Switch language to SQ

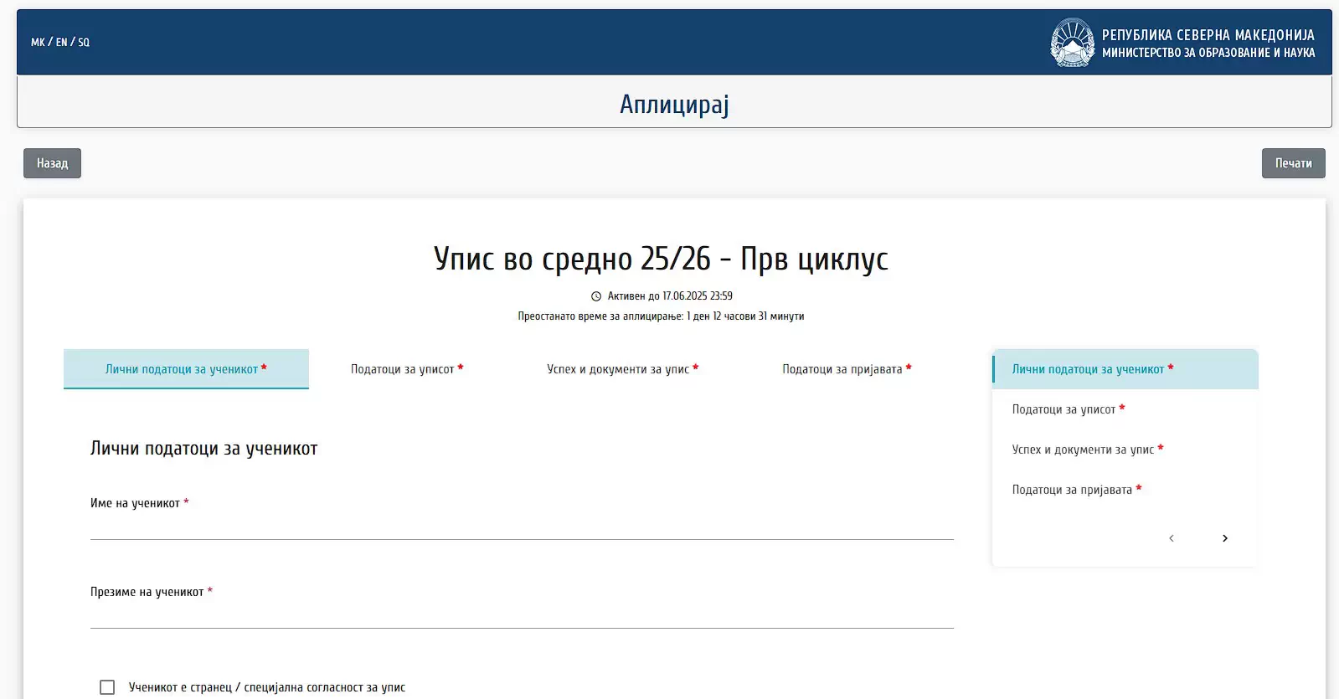(x=84, y=42)
